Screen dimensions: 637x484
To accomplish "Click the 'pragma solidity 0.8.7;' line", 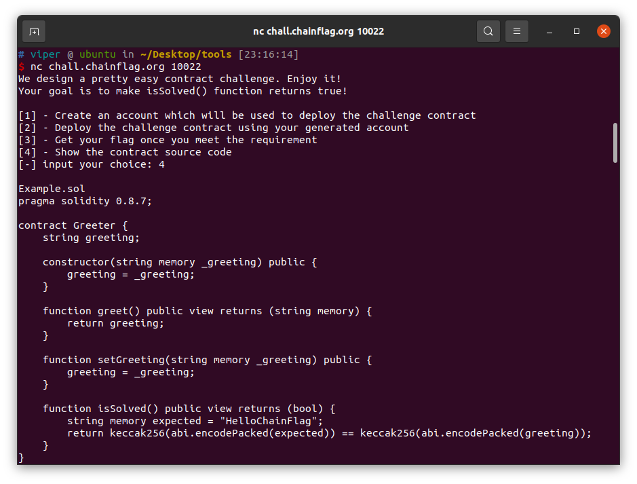I will pos(85,201).
